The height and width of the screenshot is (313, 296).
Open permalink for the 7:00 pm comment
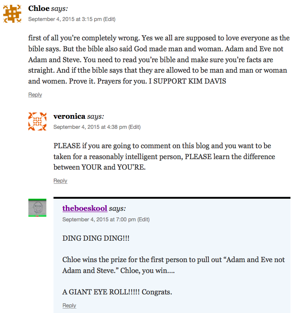coord(99,220)
